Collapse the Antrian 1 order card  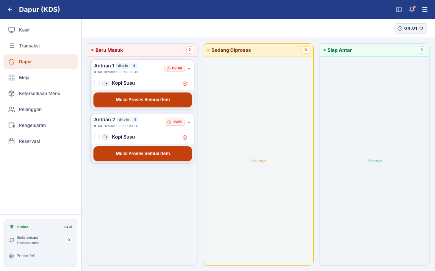point(189,68)
